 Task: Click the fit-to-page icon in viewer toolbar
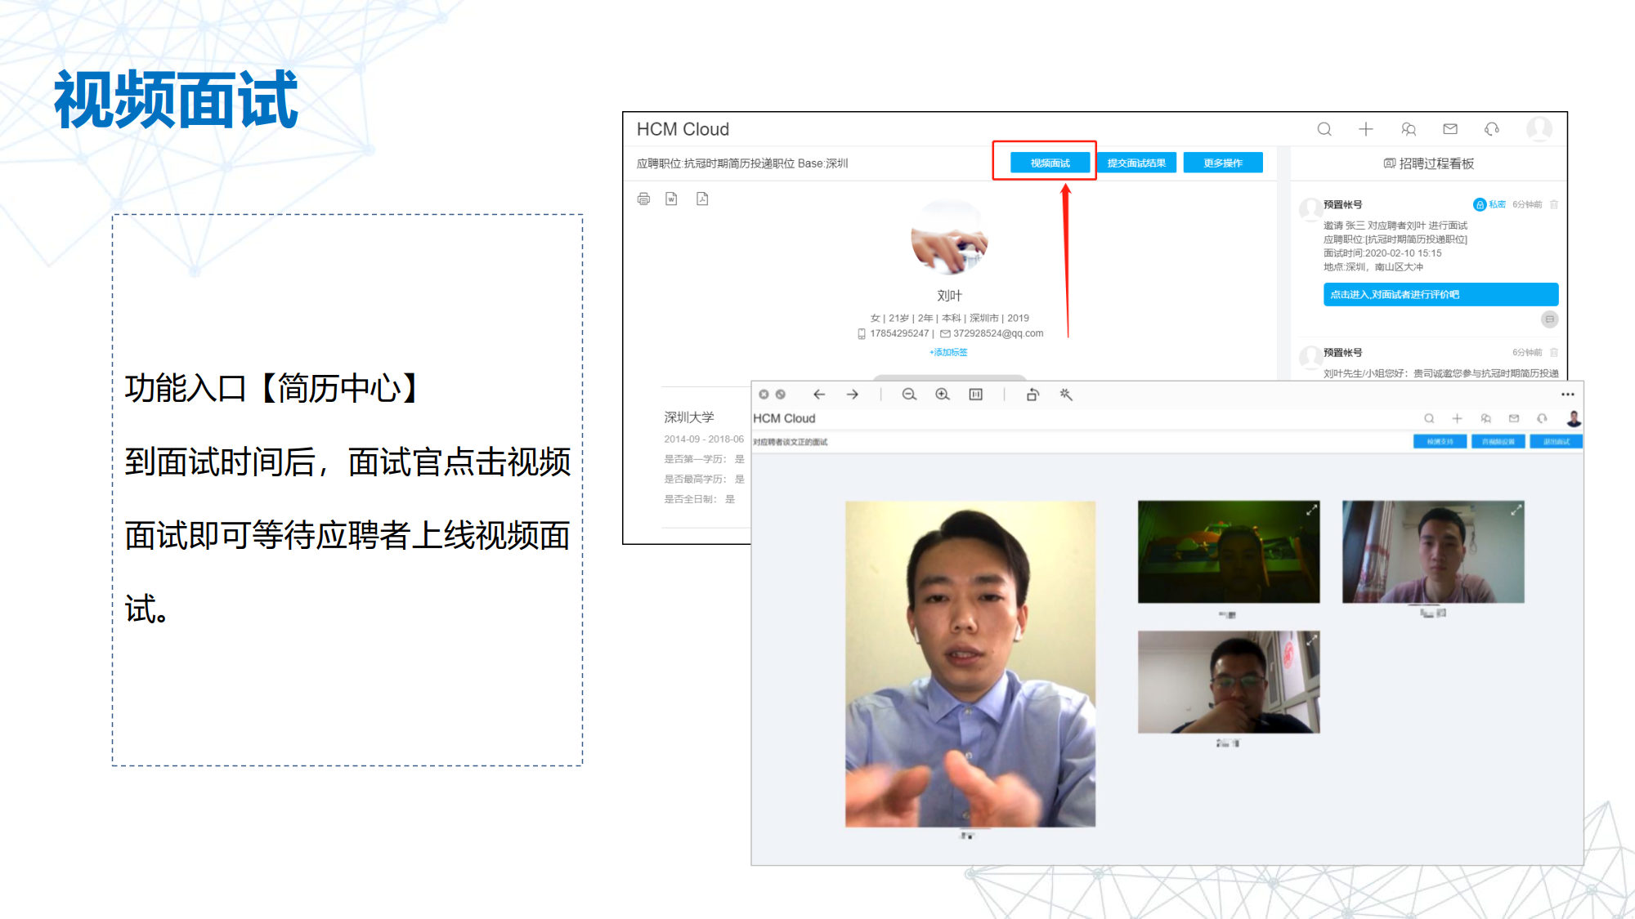(976, 394)
